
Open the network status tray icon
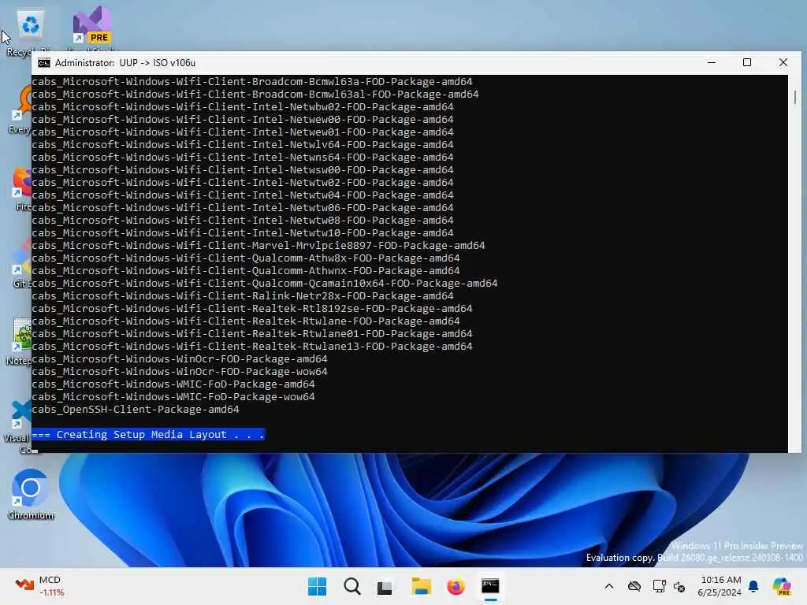660,586
